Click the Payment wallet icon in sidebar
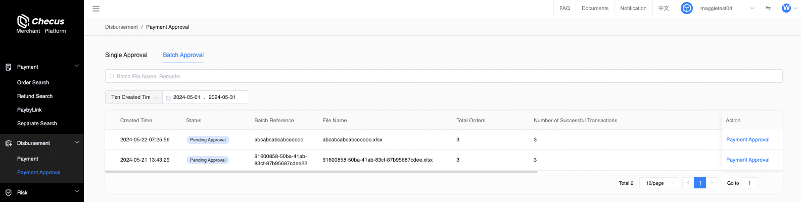The width and height of the screenshot is (801, 202). tap(8, 67)
